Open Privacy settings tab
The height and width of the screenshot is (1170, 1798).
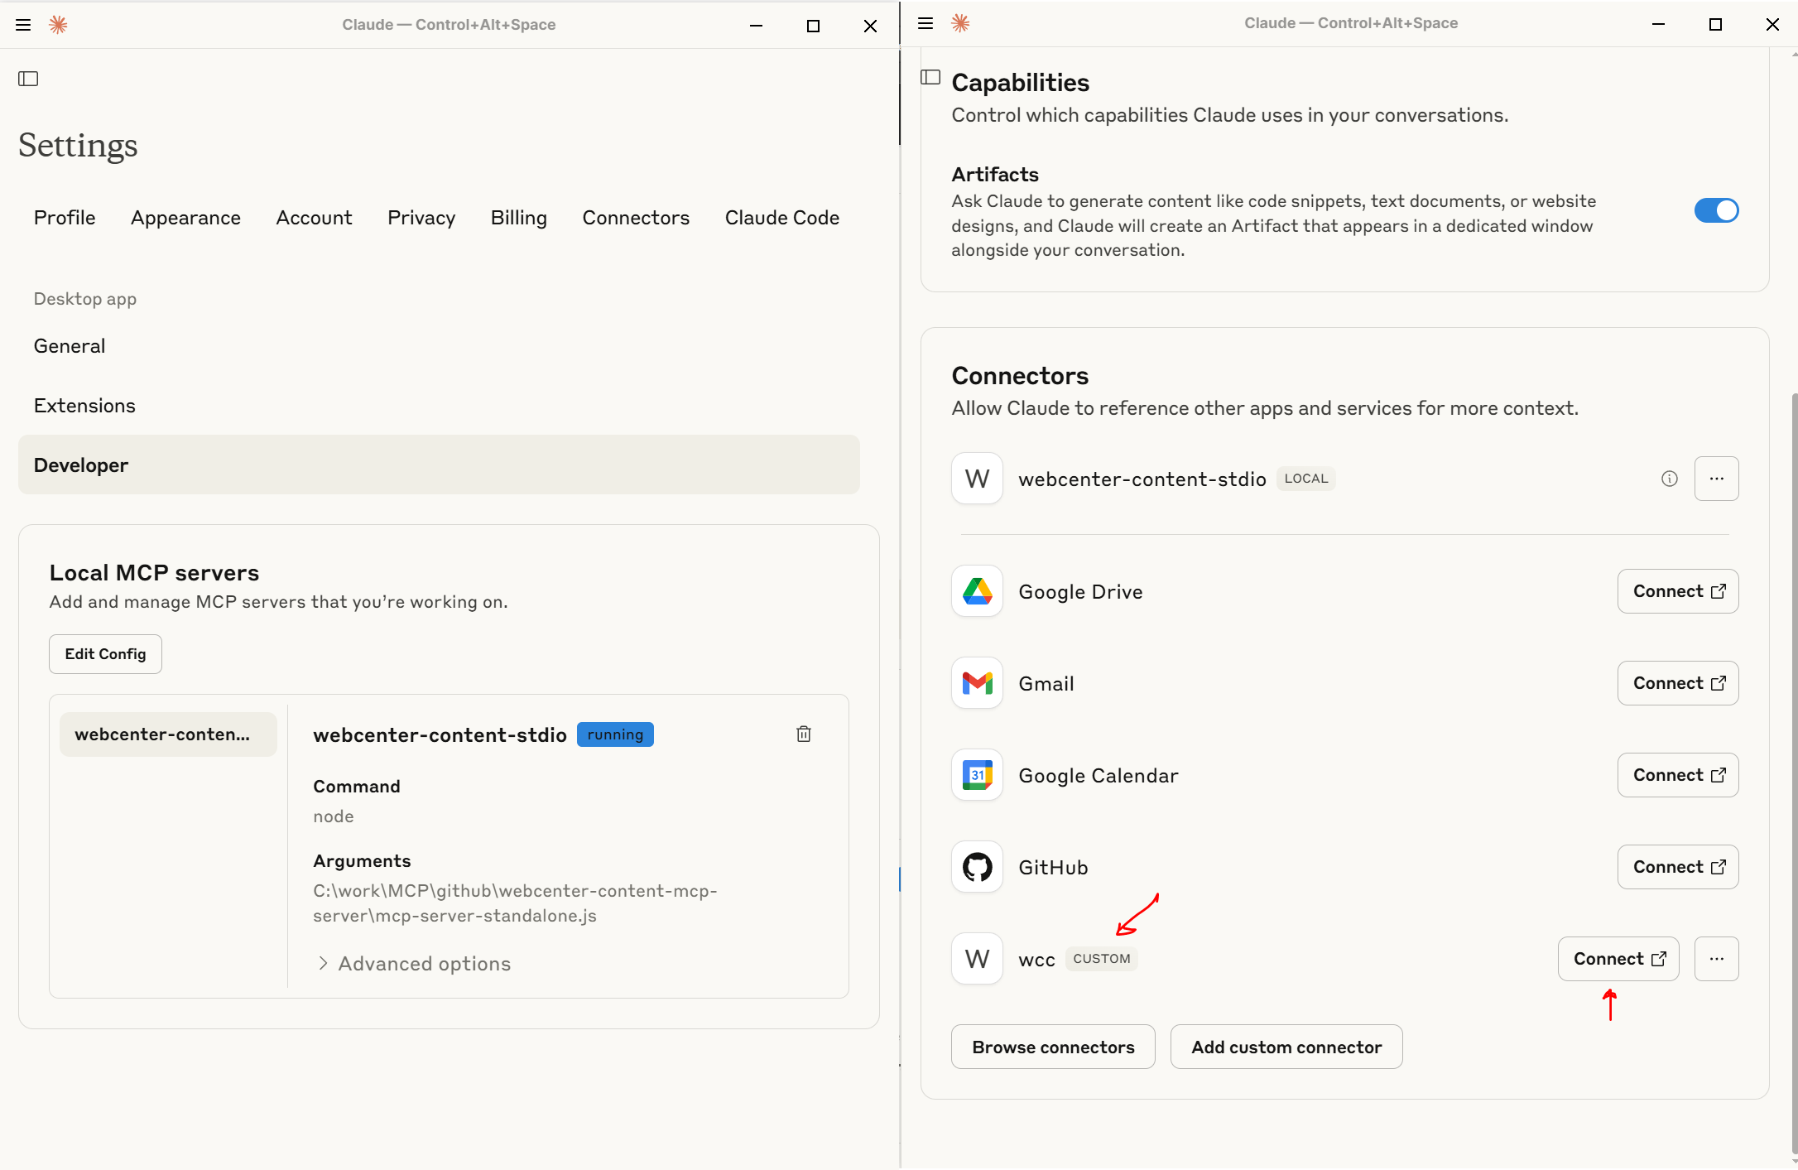pyautogui.click(x=421, y=218)
